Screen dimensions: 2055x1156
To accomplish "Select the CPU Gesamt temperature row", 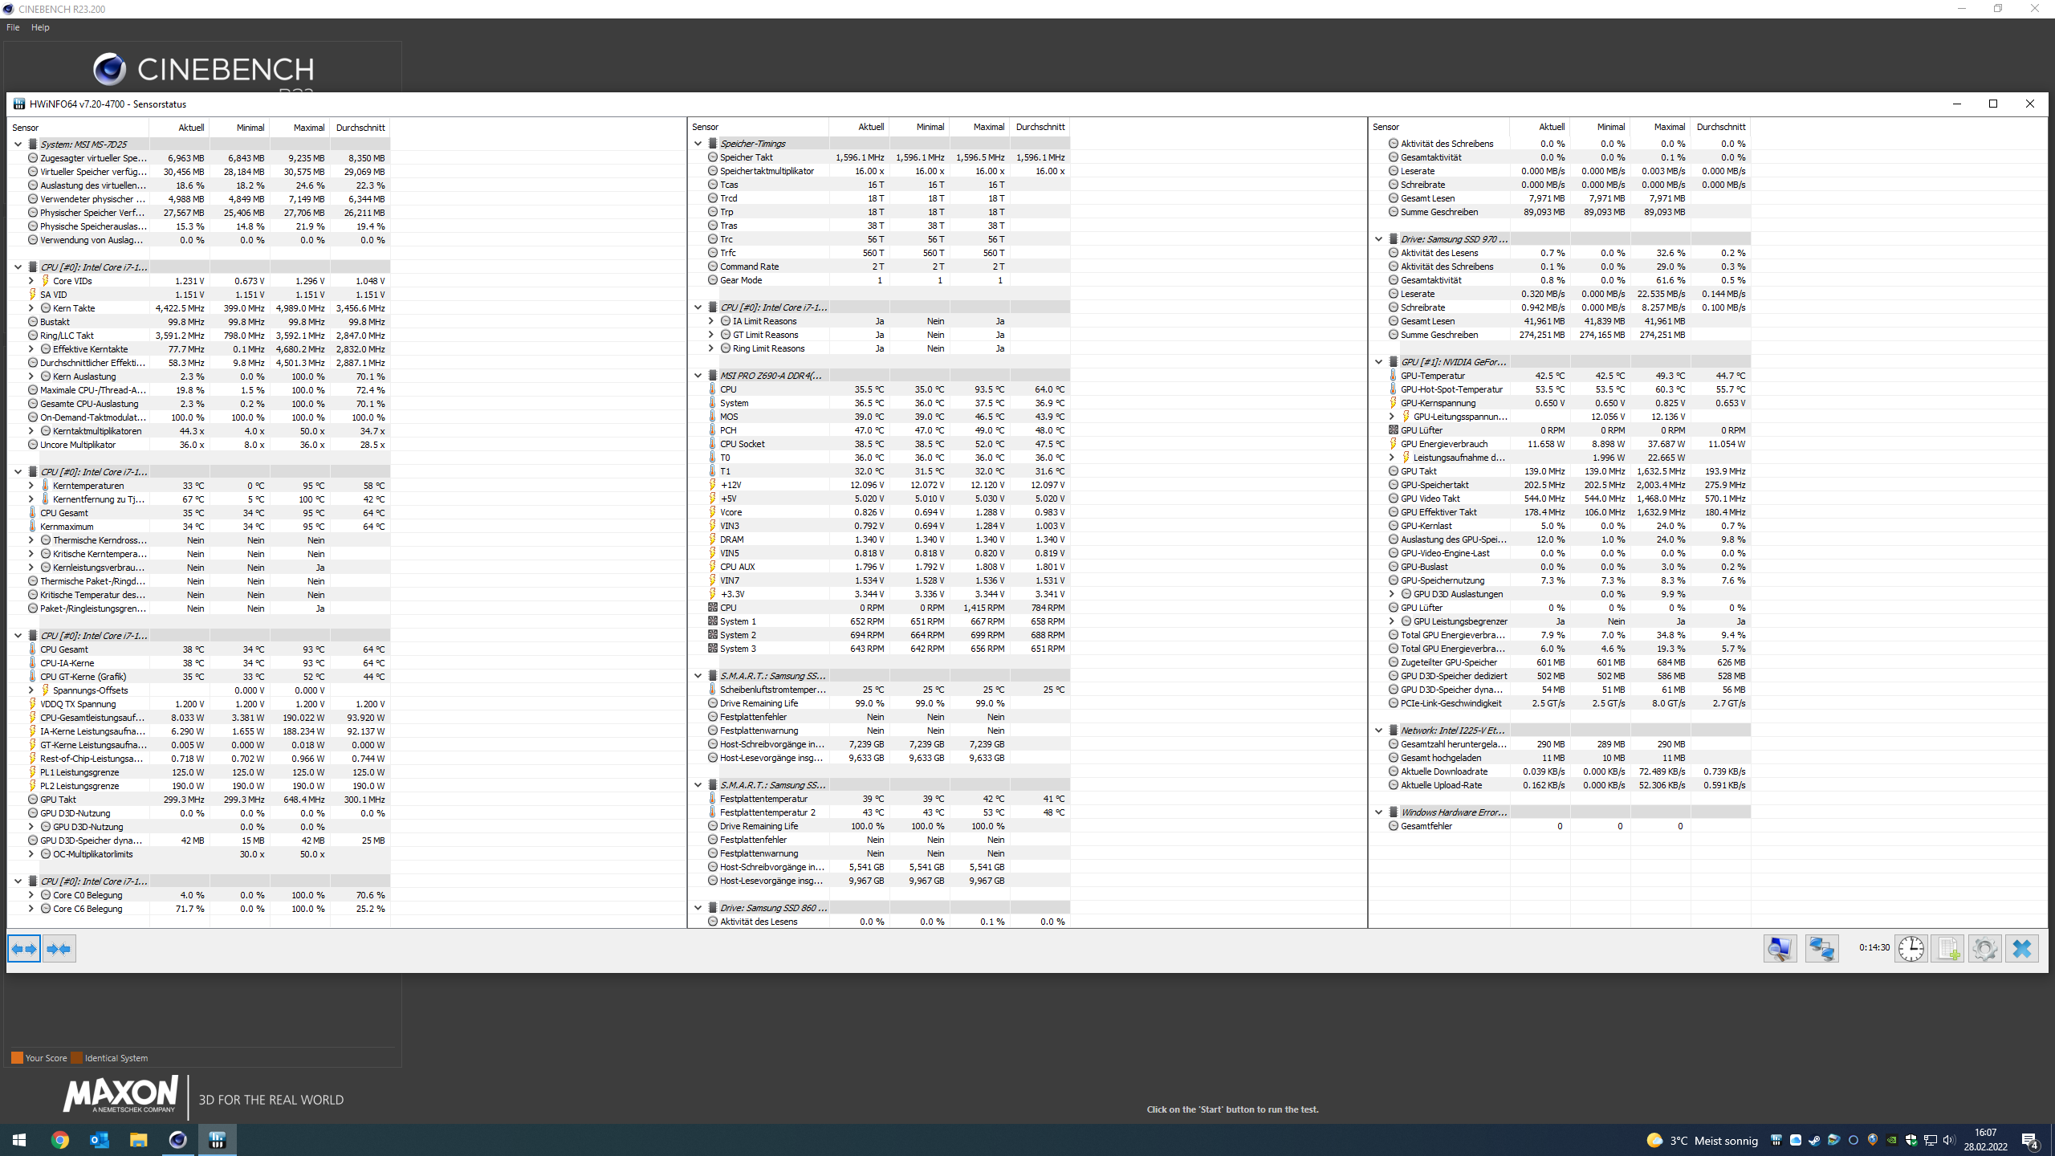I will (64, 513).
